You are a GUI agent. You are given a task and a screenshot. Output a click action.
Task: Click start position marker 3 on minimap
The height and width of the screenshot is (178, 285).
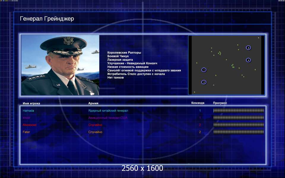[248, 48]
